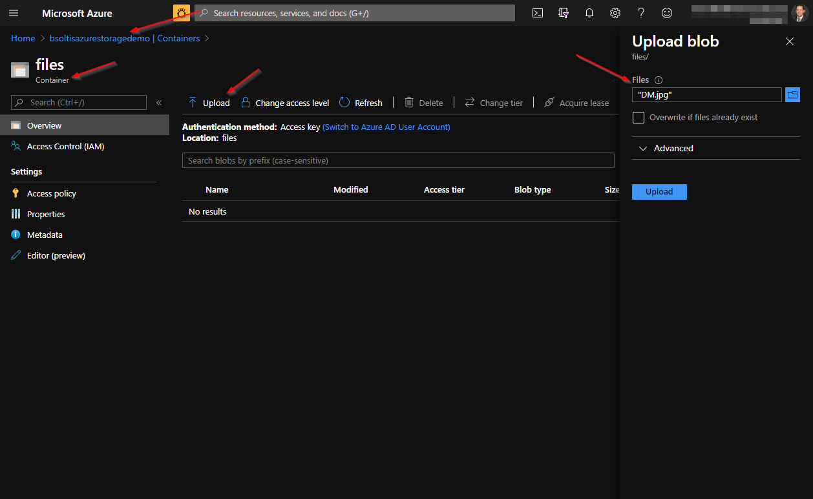This screenshot has height=499, width=813.
Task: Click the browse files folder icon
Action: pyautogui.click(x=792, y=95)
